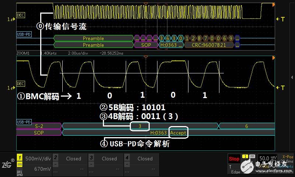Select the SOP segment in main decode

[146, 45]
